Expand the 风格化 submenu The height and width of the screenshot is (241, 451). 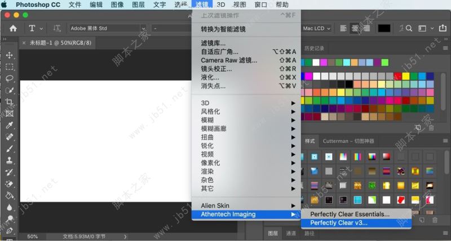pos(246,111)
